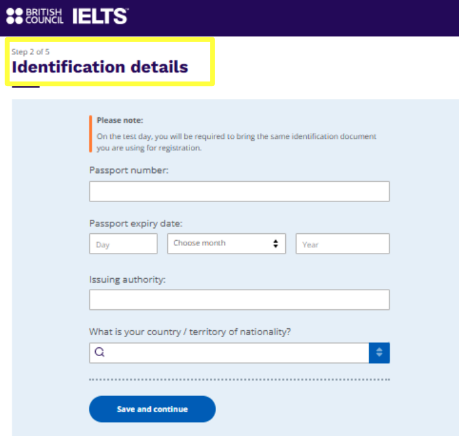Click the magnifier icon in nationality field
459x436 pixels.
click(x=100, y=352)
